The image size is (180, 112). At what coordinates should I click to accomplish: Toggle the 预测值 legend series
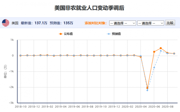coord(114,34)
